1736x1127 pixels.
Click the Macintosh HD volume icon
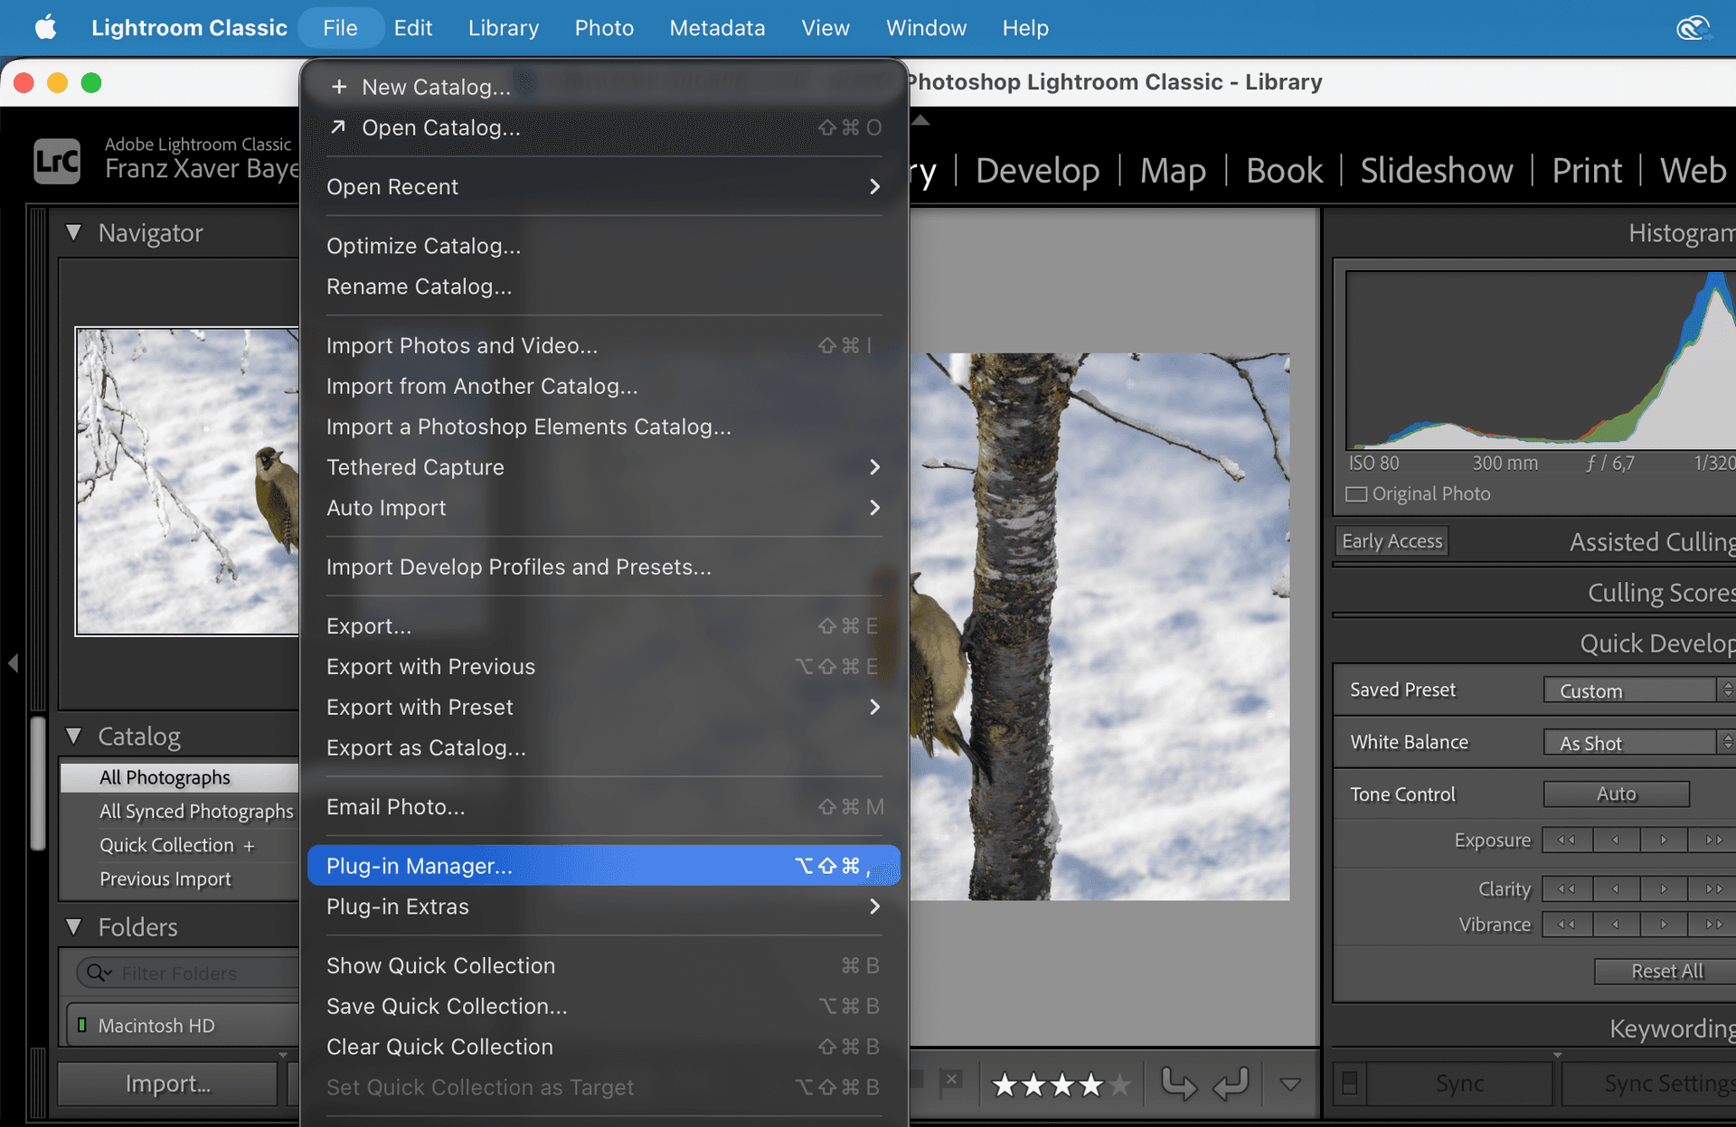coord(82,1025)
